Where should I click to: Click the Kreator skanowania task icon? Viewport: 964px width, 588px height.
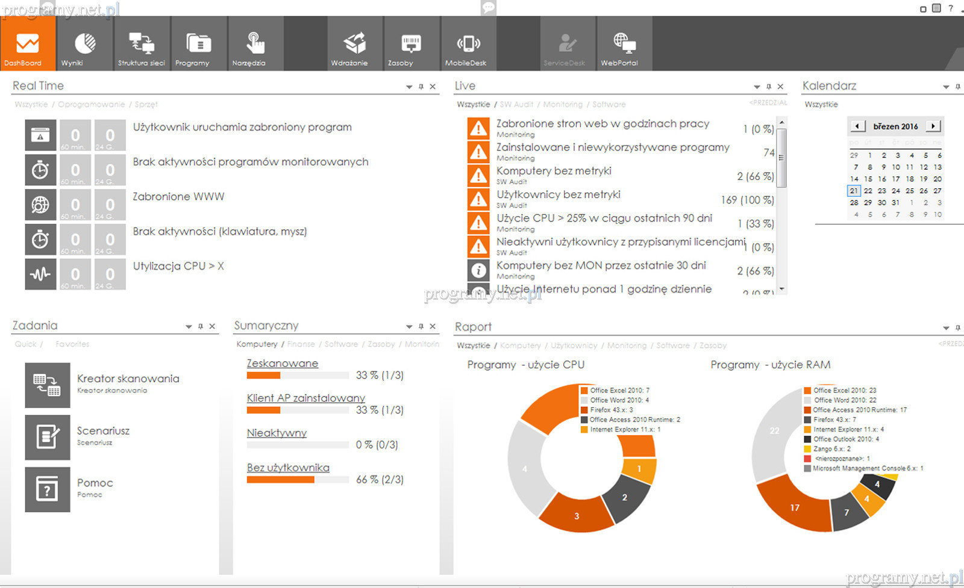point(48,385)
